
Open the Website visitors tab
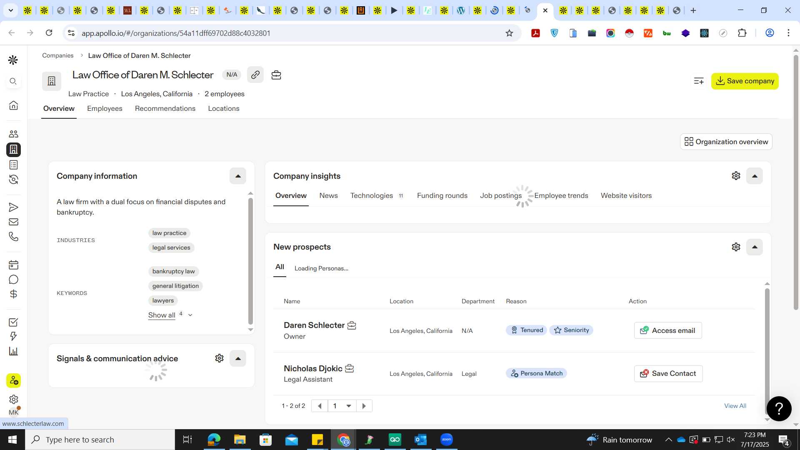pos(626,195)
